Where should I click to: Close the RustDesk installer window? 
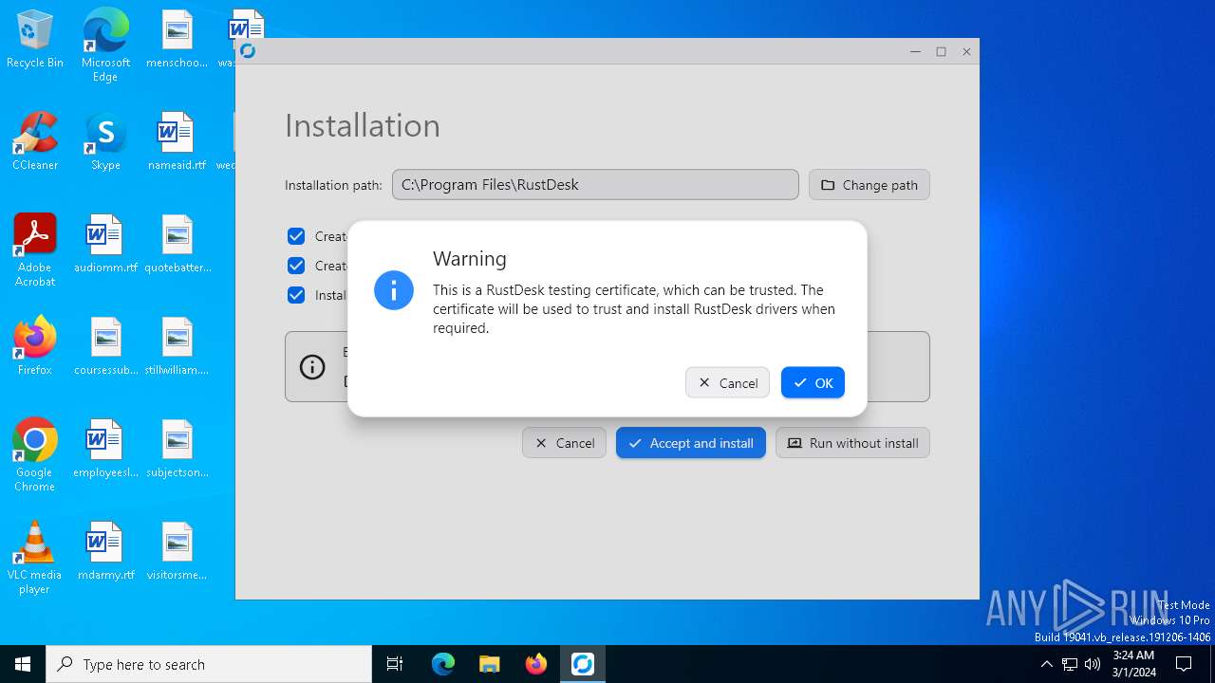tap(966, 51)
